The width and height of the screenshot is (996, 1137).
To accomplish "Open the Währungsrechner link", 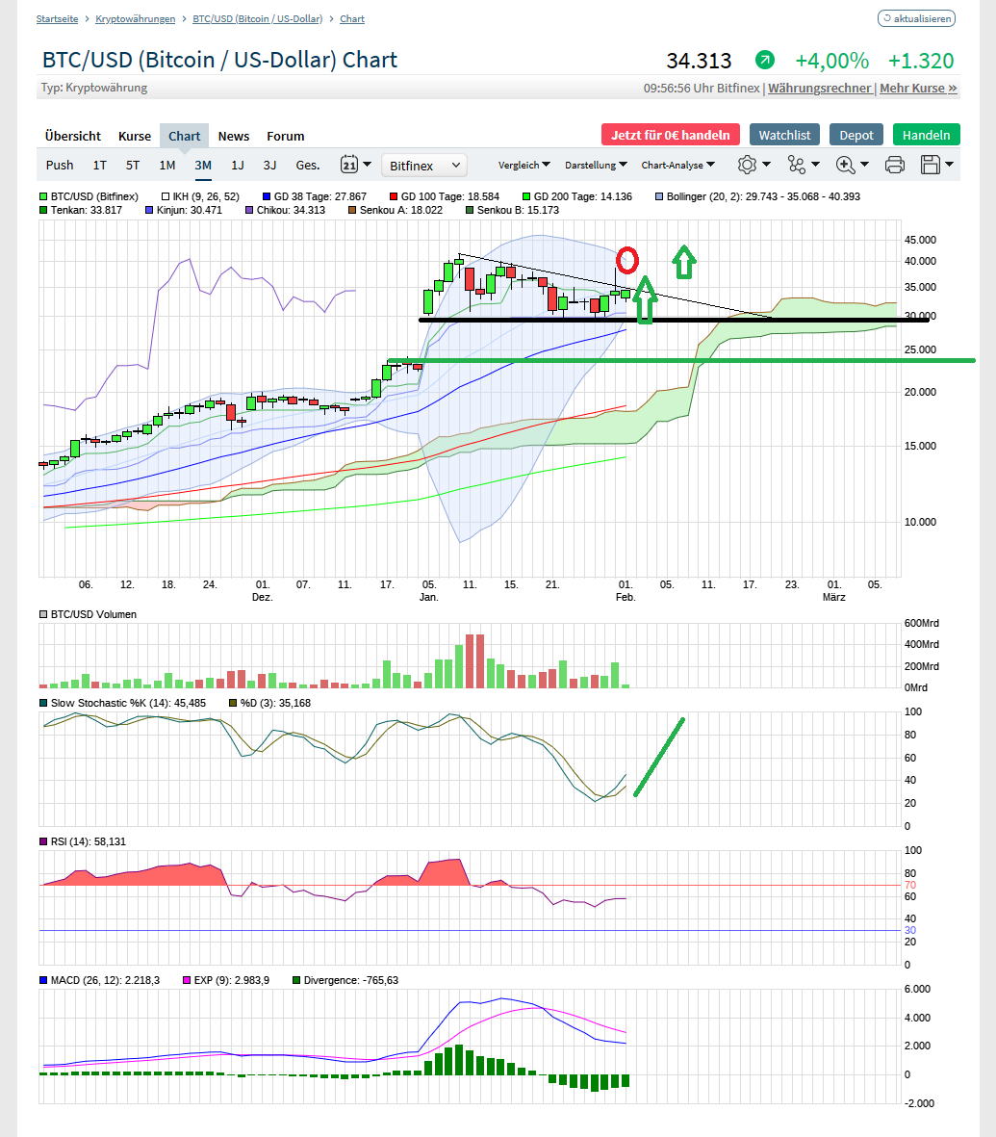I will pyautogui.click(x=819, y=87).
